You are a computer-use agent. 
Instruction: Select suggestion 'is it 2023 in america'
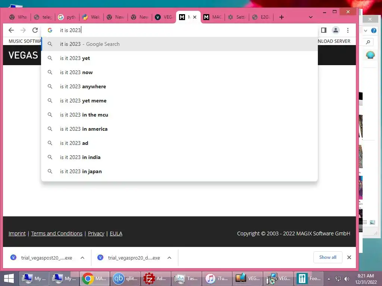(x=179, y=128)
